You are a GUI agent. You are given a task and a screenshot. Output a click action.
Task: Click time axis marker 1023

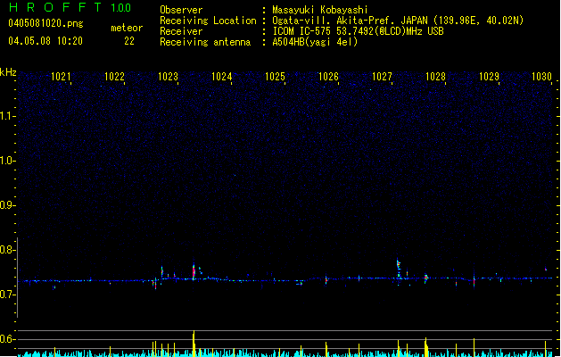coord(168,77)
